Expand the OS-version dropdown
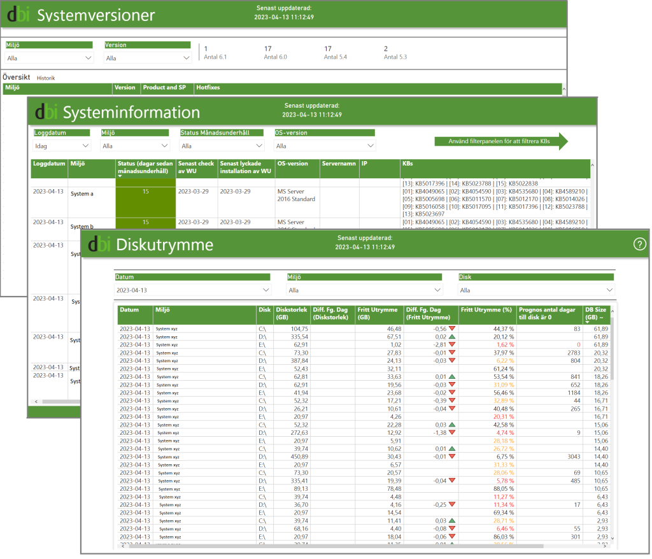652x559 pixels. [325, 146]
